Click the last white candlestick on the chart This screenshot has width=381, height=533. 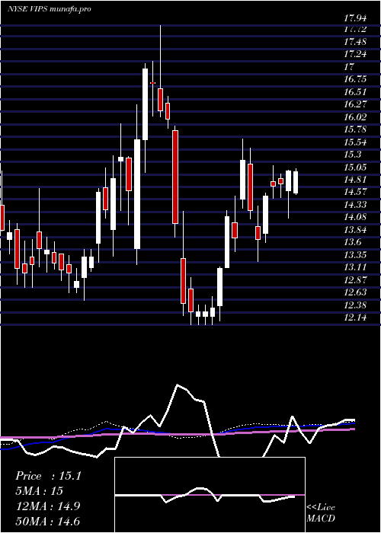click(x=296, y=183)
